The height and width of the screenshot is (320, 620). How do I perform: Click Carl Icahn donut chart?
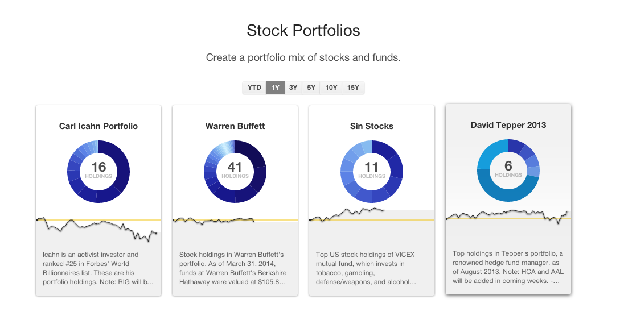pyautogui.click(x=98, y=172)
